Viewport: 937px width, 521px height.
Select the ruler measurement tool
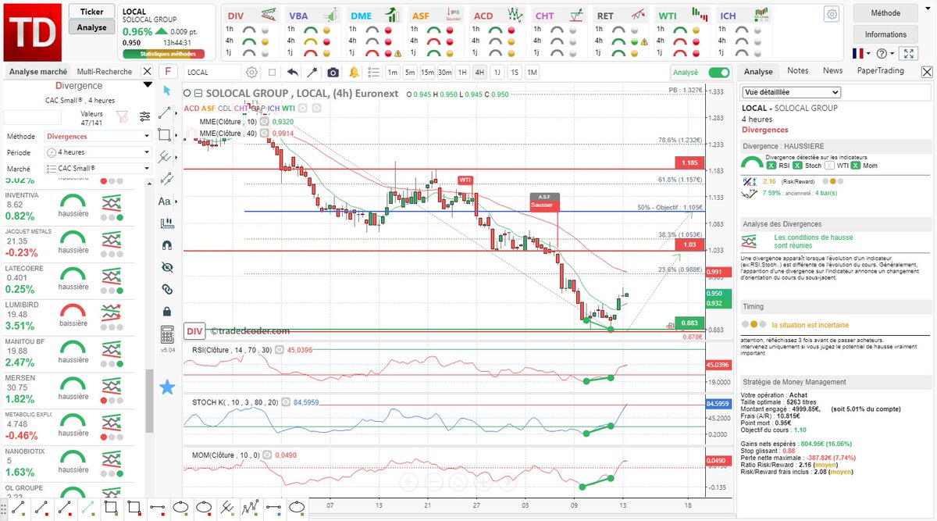166,223
